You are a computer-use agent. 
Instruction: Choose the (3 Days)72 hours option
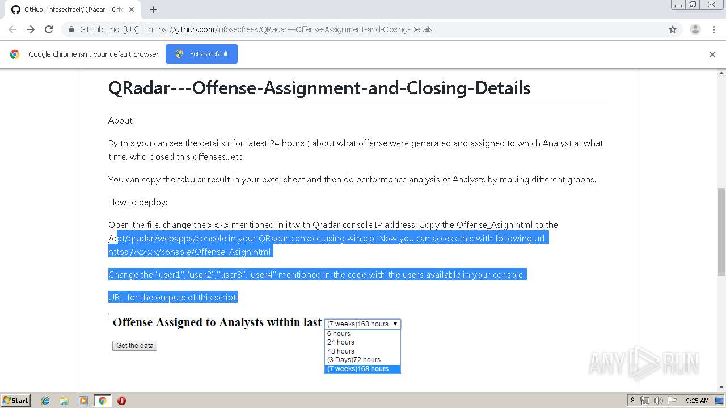(x=362, y=360)
